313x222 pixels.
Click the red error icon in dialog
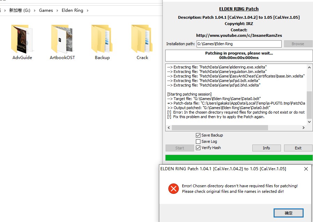[x=173, y=189]
